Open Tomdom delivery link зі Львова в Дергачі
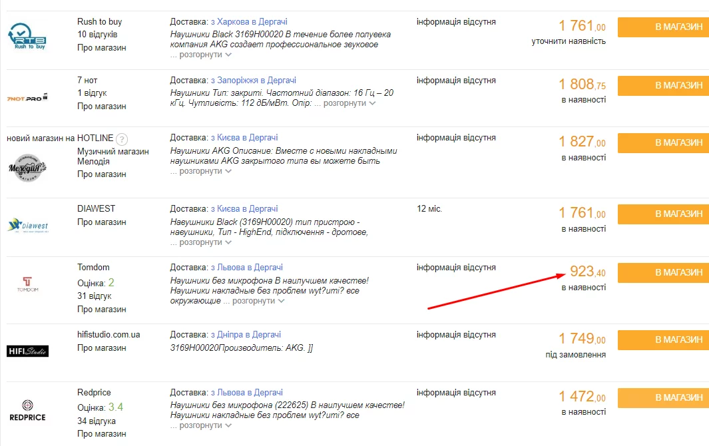Viewport: 709px width, 446px height. coord(247,268)
